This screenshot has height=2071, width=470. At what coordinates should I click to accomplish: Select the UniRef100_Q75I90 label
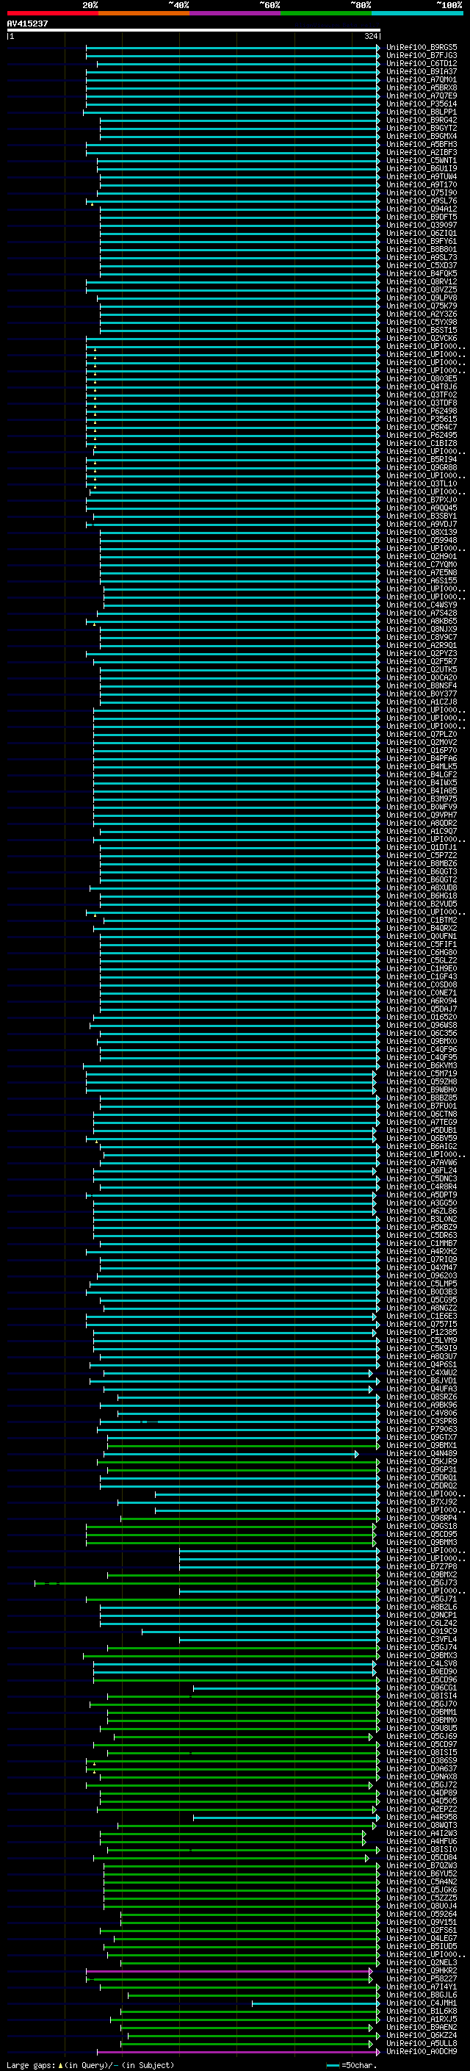coord(422,193)
